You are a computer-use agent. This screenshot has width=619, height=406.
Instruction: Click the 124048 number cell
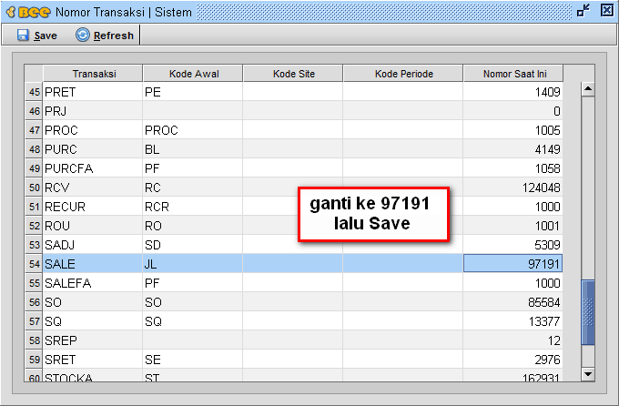(x=512, y=188)
